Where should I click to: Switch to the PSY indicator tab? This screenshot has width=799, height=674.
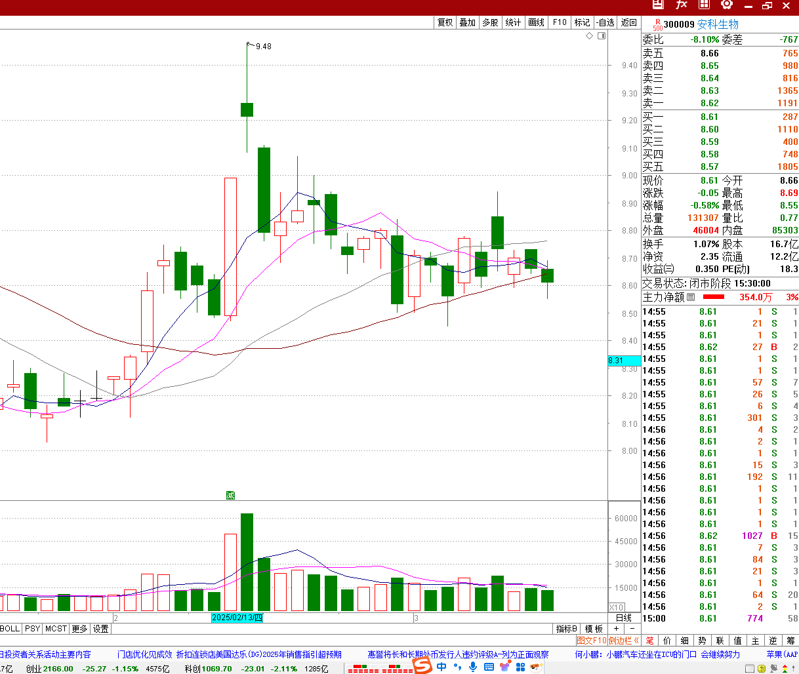(x=32, y=629)
